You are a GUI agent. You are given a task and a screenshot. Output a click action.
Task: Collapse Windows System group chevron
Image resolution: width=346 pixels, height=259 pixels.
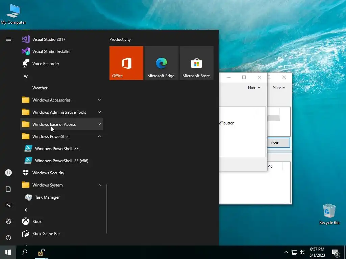tap(99, 185)
